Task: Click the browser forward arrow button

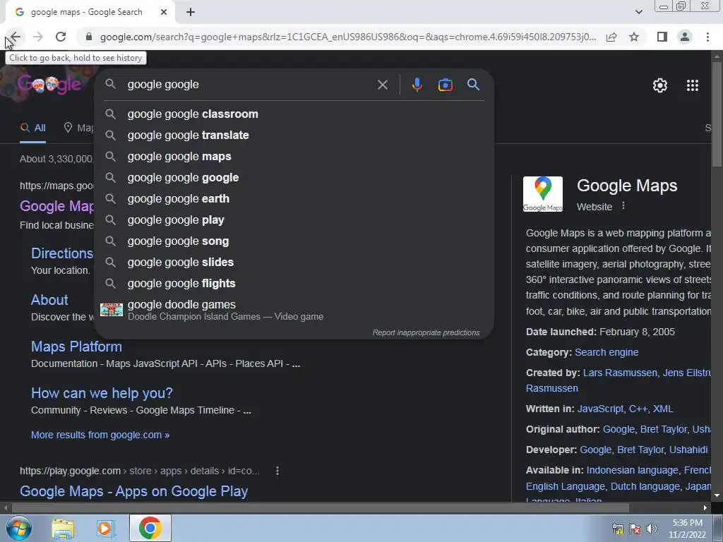Action: pyautogui.click(x=38, y=37)
